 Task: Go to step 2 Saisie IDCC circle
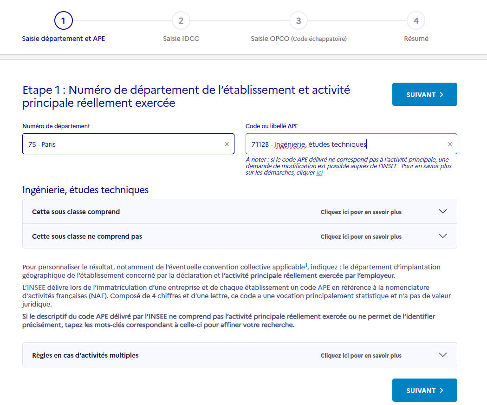[x=181, y=21]
